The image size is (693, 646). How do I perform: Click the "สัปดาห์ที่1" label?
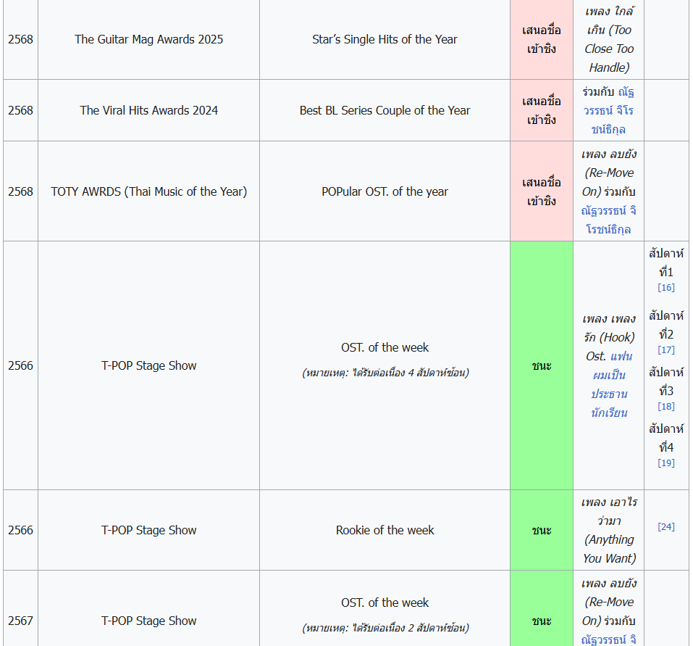[666, 262]
